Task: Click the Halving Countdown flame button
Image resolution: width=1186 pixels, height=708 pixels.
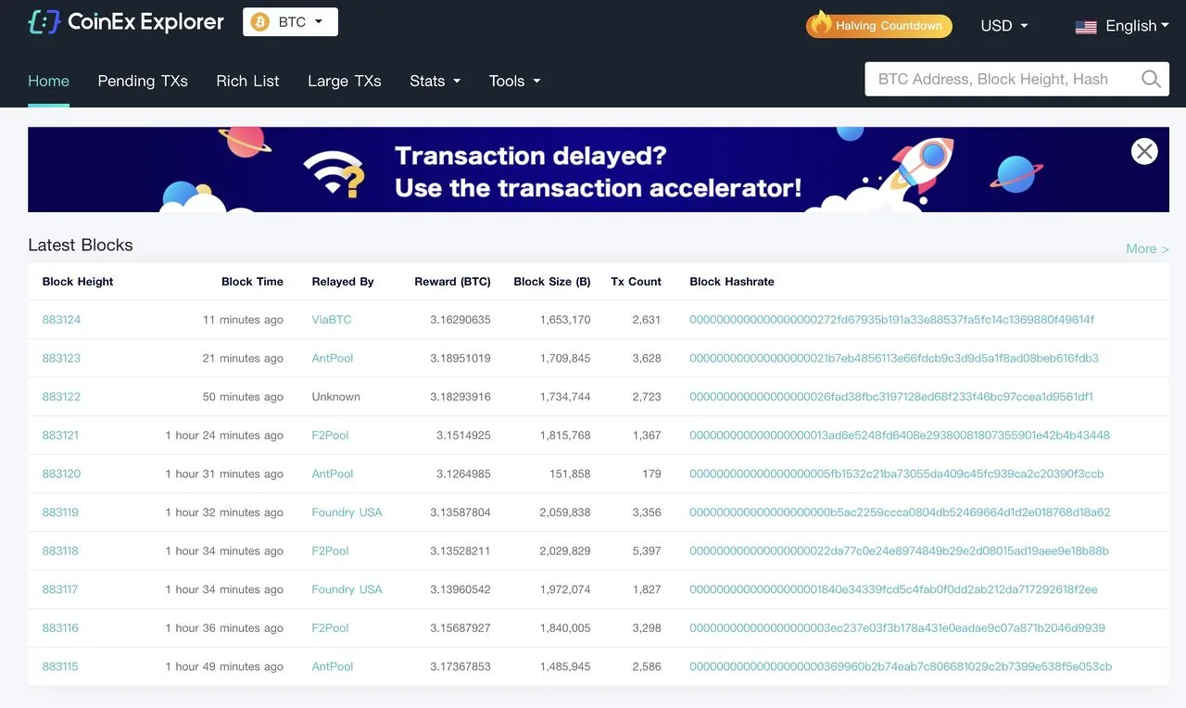Action: pos(879,25)
